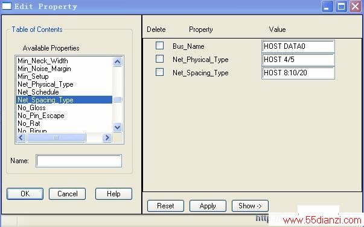Screen dimensions: 364x227
Task: Select No_Pin_Escape in the list
Action: (65, 116)
